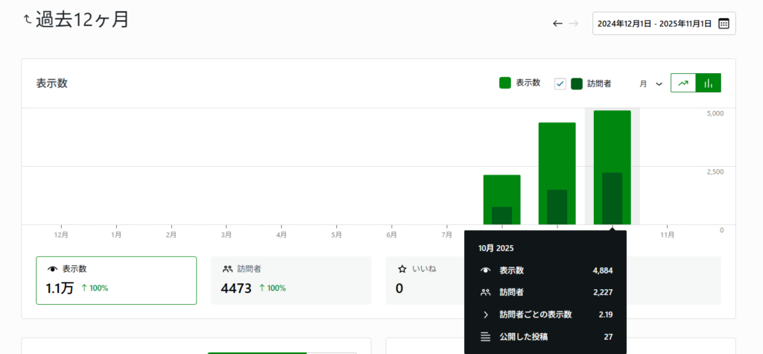Select the いいね stat tab
763x354 pixels.
[x=425, y=280]
